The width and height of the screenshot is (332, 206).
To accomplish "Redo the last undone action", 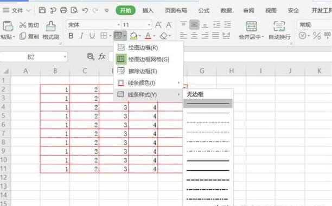I will coord(95,10).
